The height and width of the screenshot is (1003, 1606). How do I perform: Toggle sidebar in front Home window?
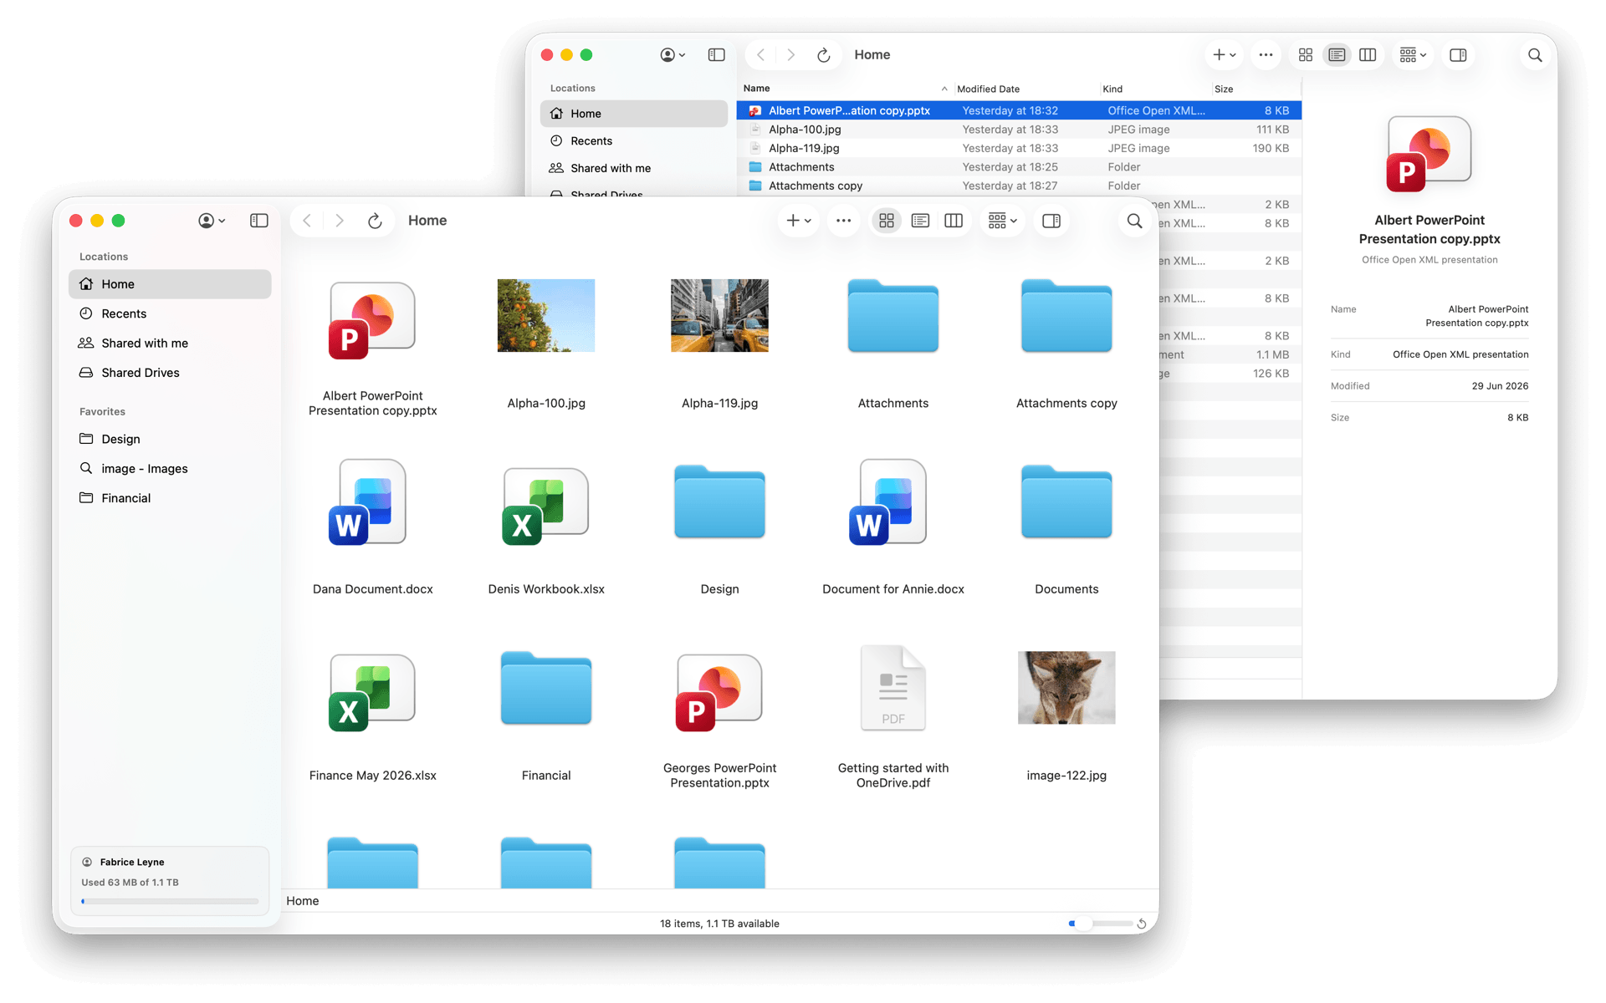point(259,221)
